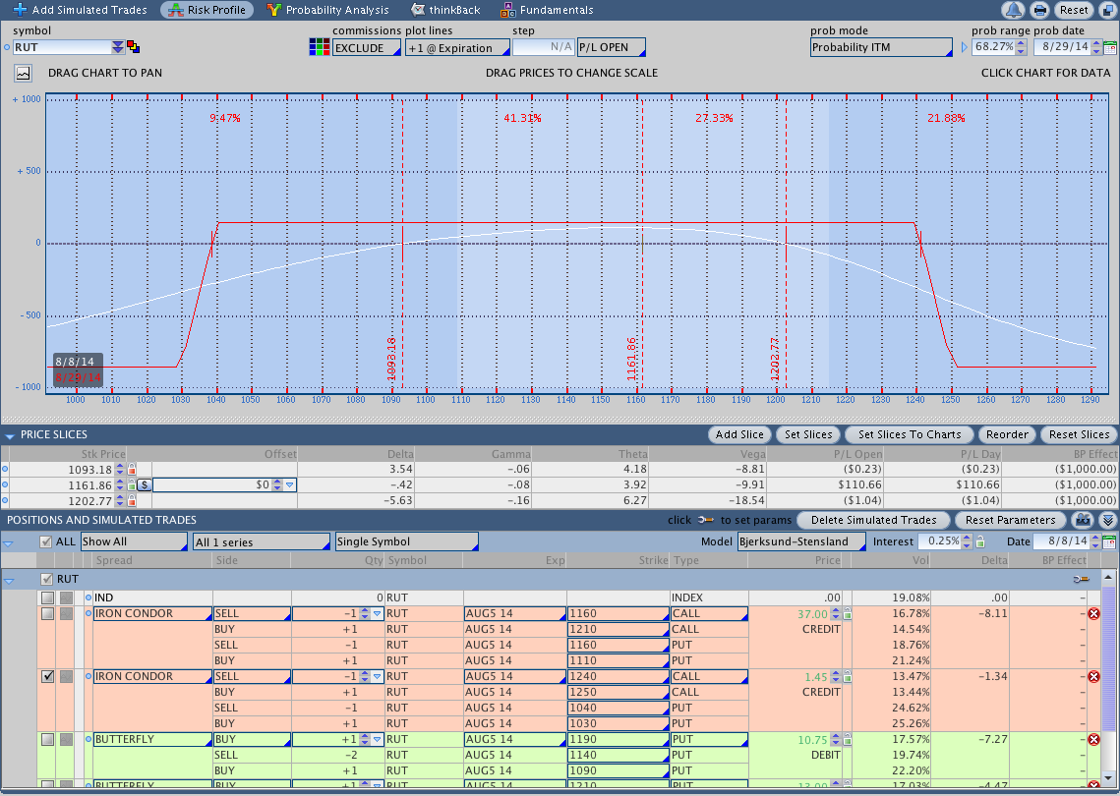1120x796 pixels.
Task: Click the commissions color grid icon
Action: (x=319, y=47)
